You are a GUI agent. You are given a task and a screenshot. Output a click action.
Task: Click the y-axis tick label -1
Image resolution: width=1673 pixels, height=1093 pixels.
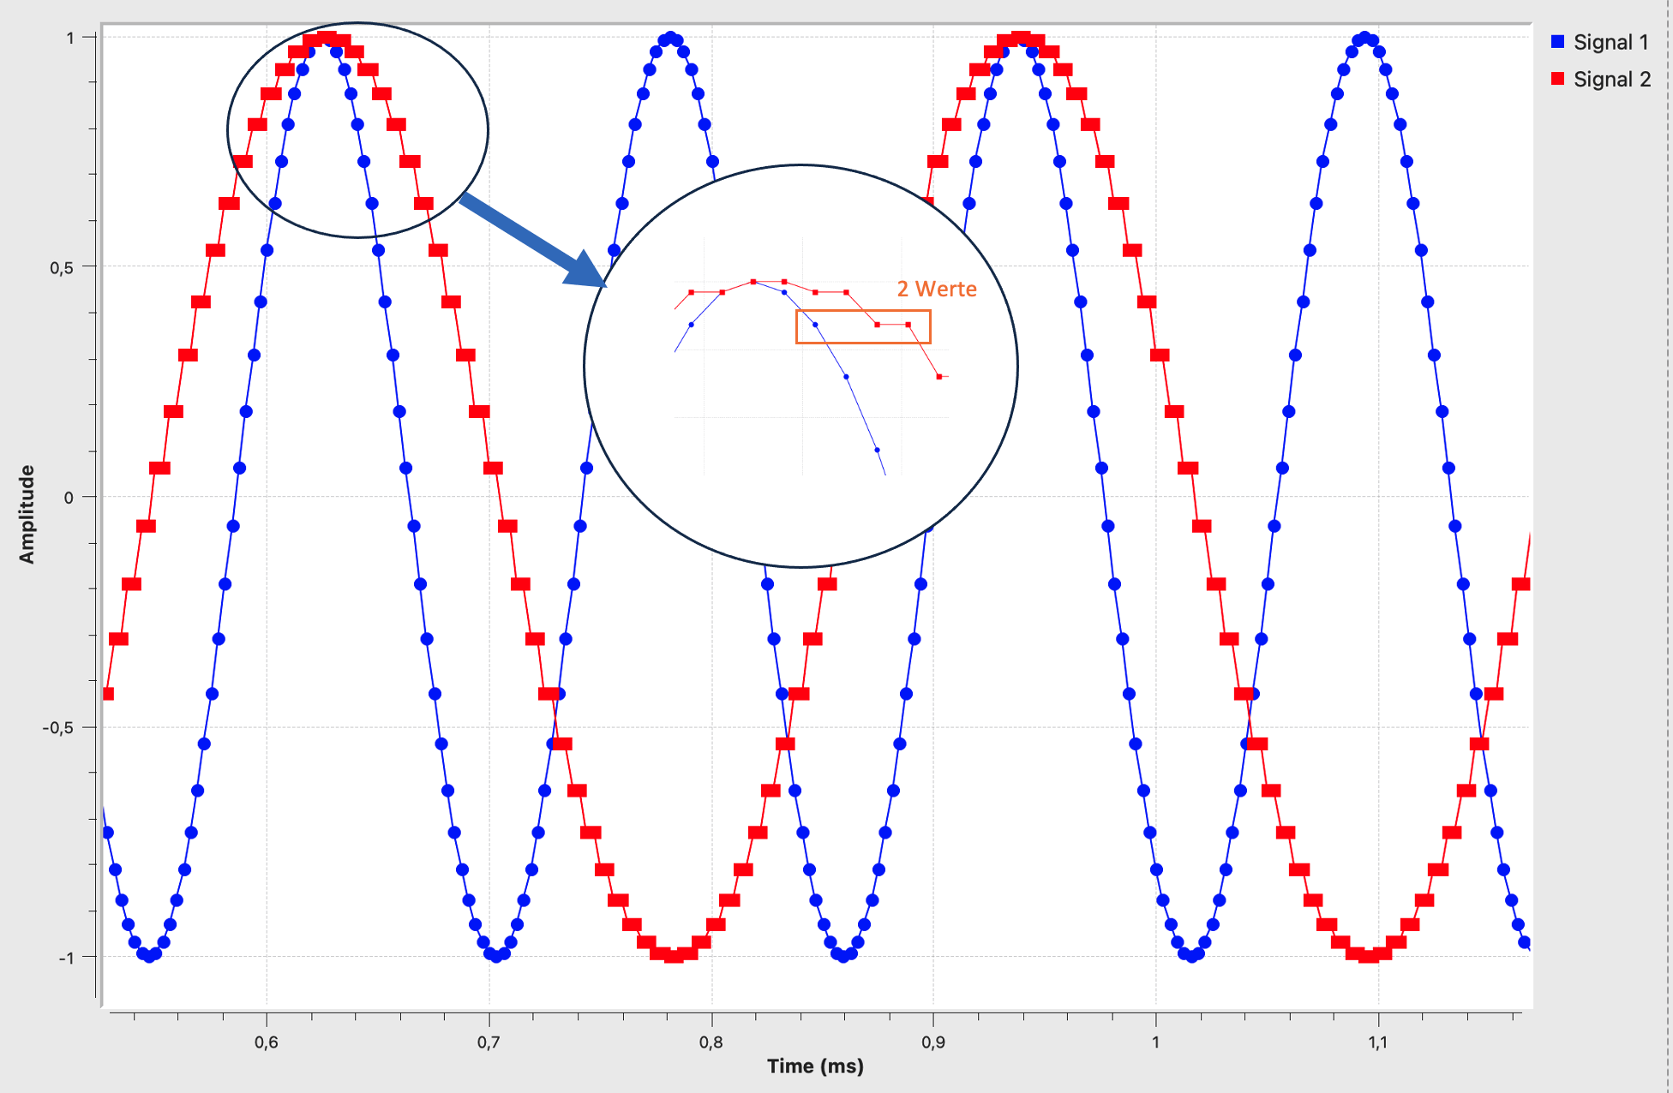click(x=66, y=958)
